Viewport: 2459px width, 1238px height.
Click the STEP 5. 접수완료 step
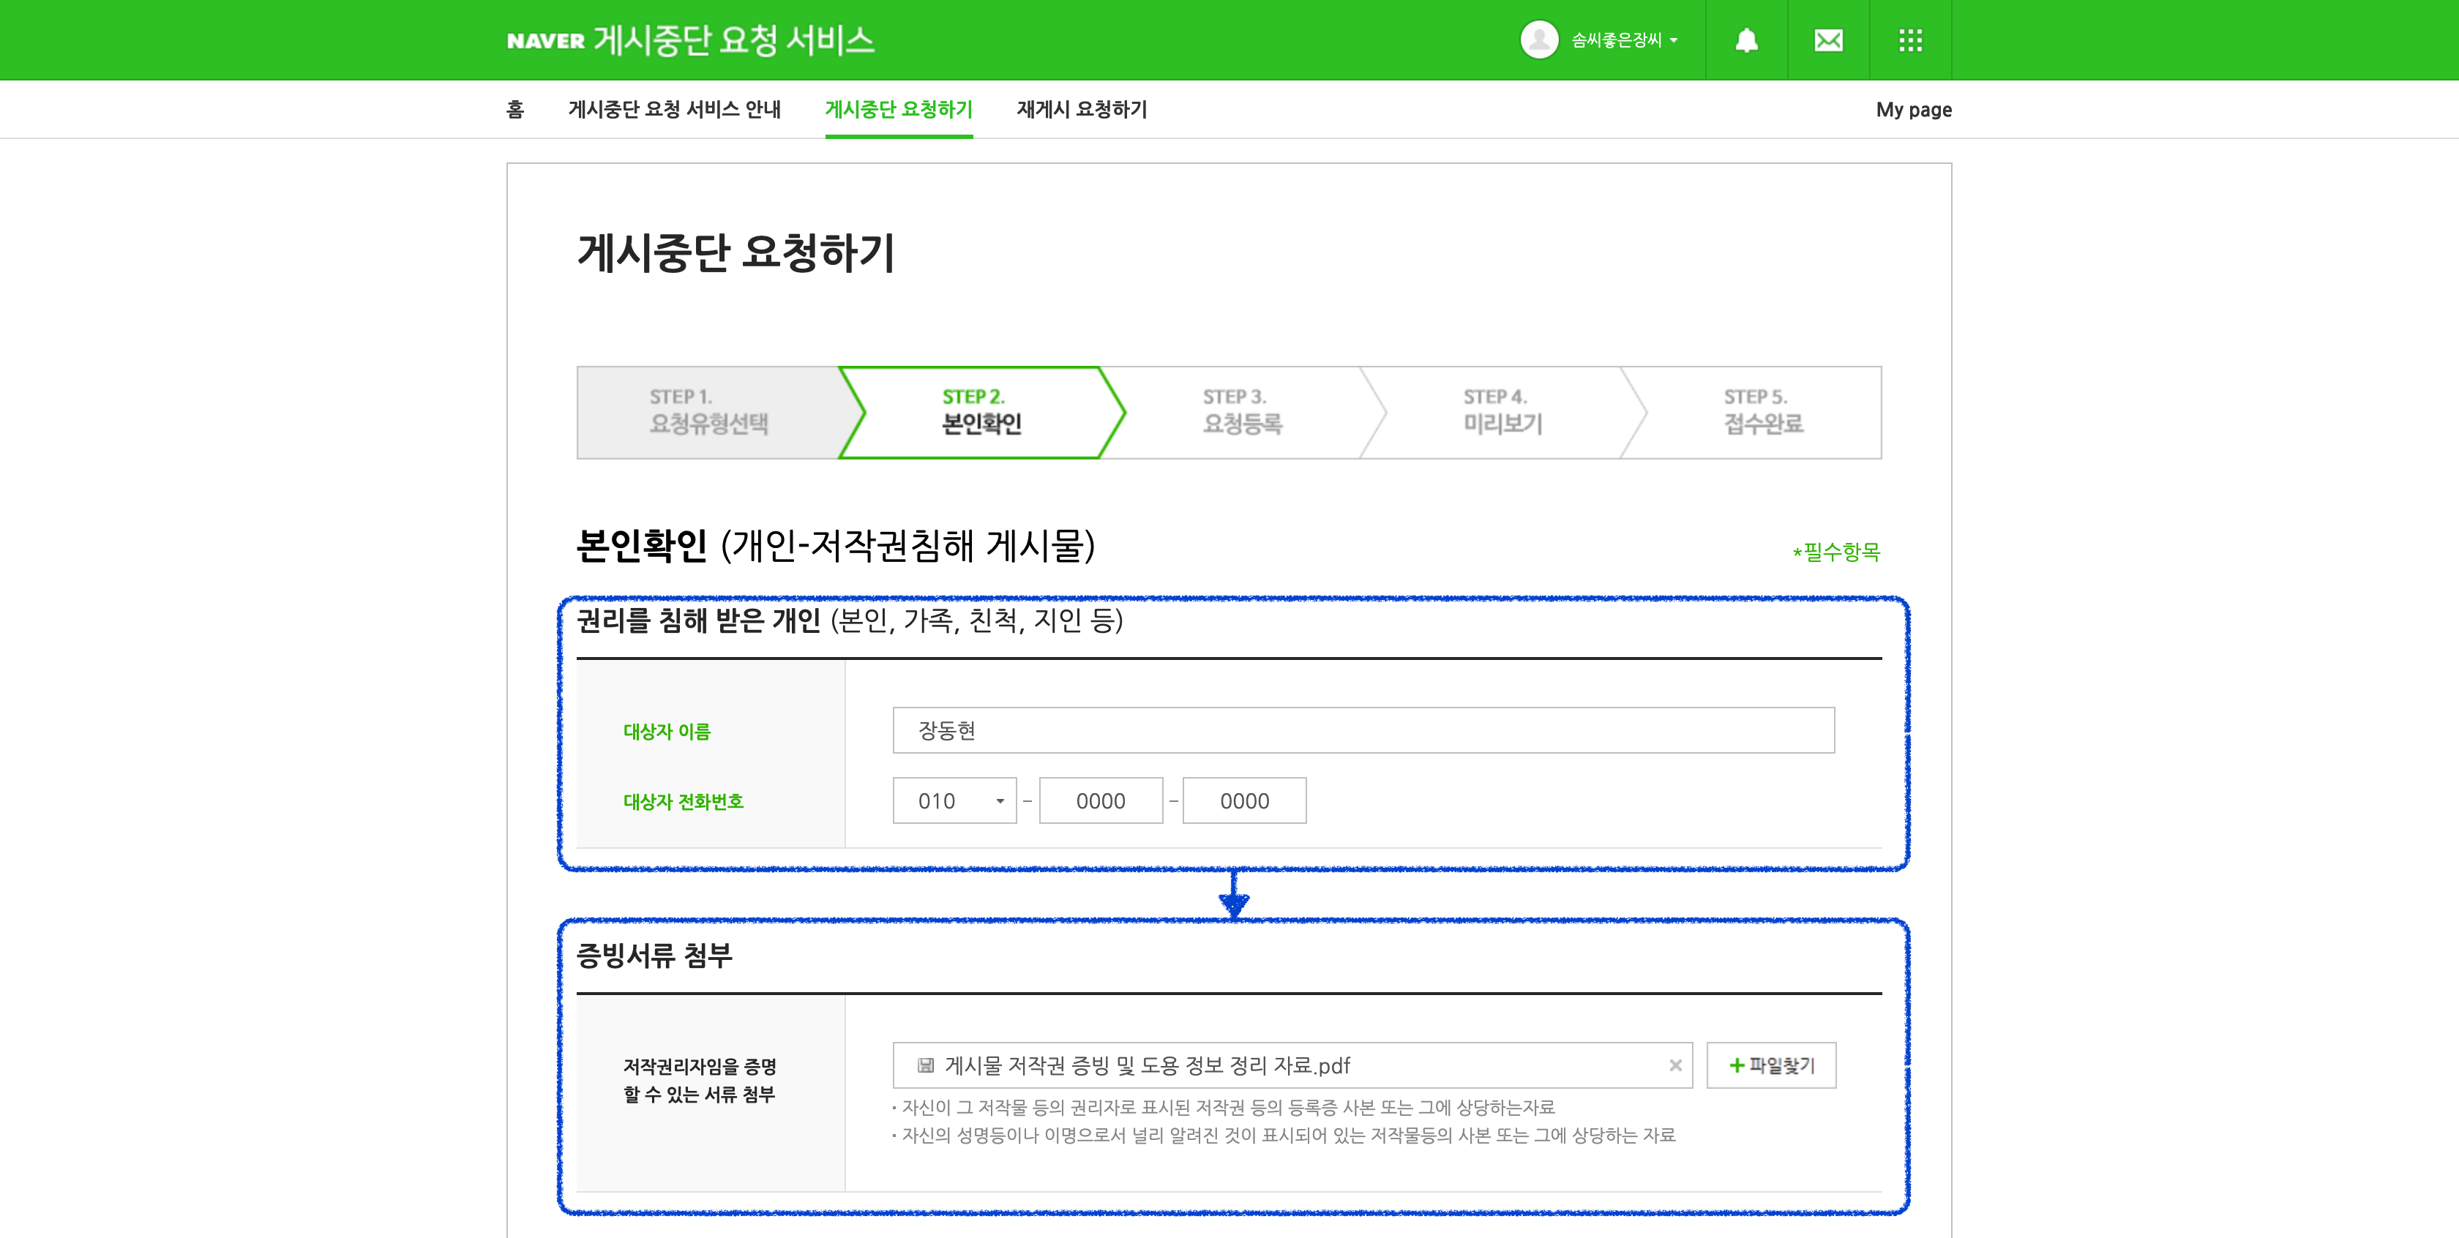point(1763,411)
